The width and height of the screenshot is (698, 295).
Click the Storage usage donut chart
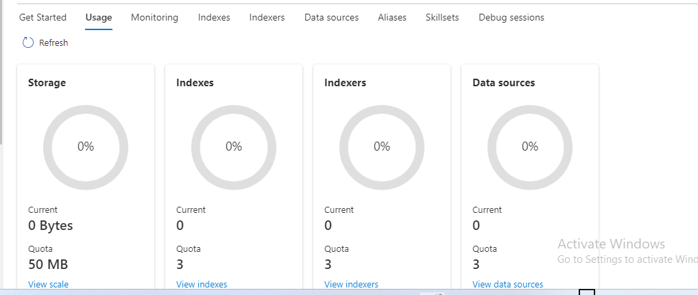click(x=86, y=148)
